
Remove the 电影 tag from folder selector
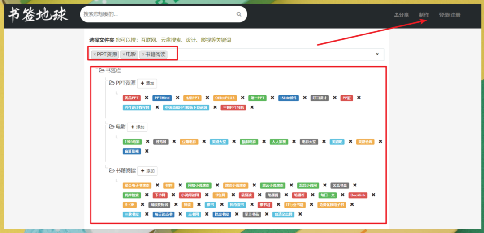(124, 55)
